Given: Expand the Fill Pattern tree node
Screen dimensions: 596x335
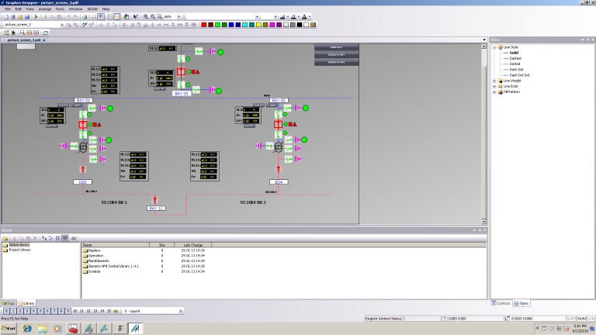Looking at the screenshot, I should point(494,92).
